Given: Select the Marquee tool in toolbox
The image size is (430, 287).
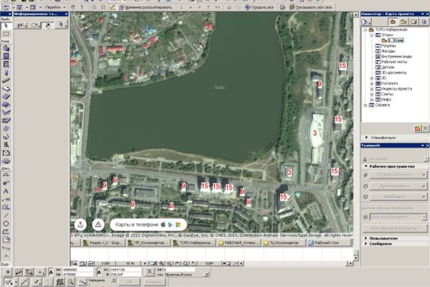Looking at the screenshot, I should 6,34.
